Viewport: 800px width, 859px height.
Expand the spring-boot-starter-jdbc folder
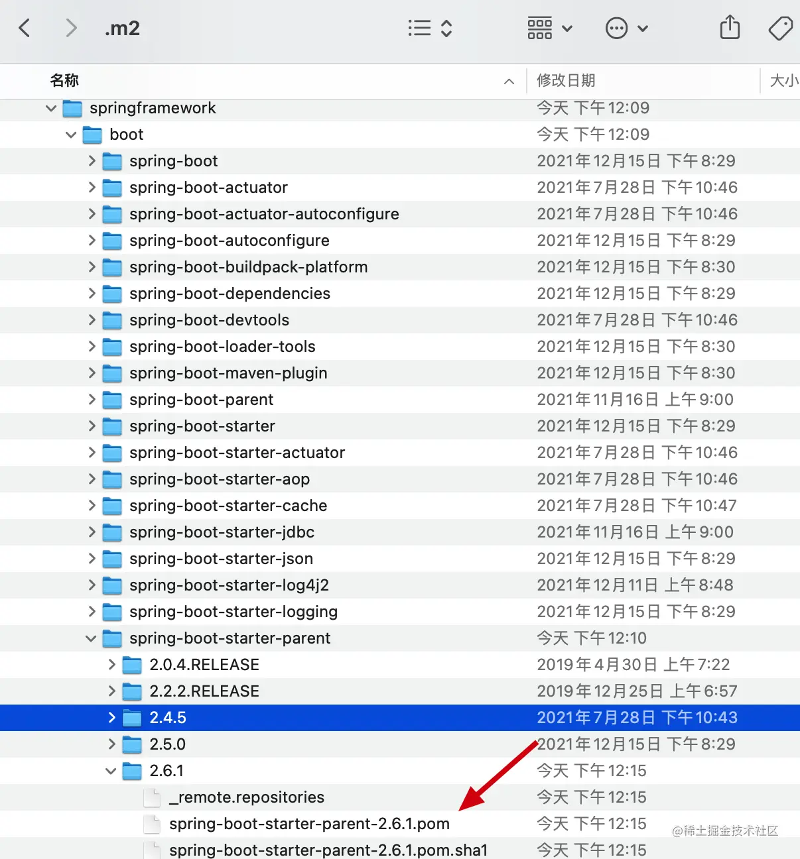[92, 532]
